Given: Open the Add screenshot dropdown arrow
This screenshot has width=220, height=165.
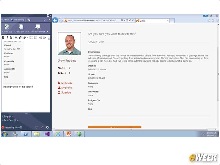Looking at the screenshot, I should (47, 32).
